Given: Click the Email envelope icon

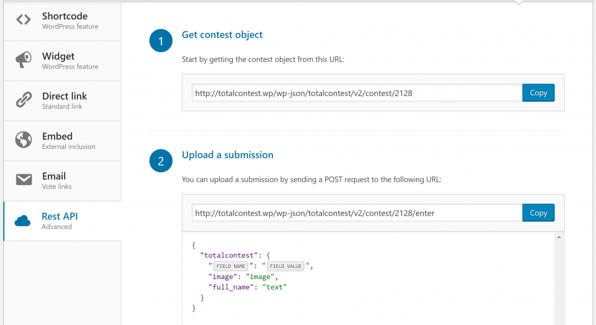Looking at the screenshot, I should click(24, 179).
